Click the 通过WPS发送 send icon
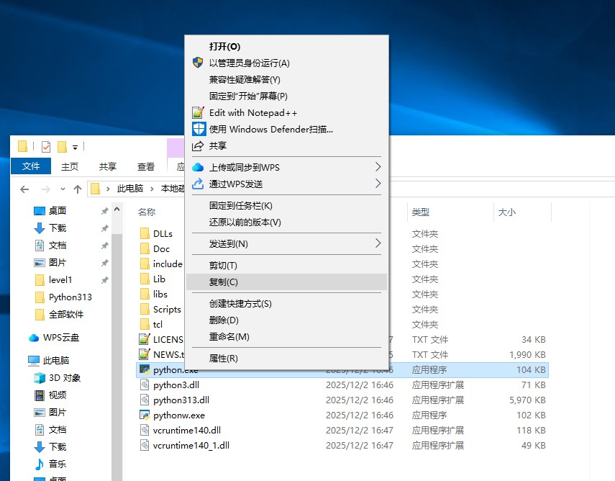Viewport: 615px width, 481px height. [198, 184]
